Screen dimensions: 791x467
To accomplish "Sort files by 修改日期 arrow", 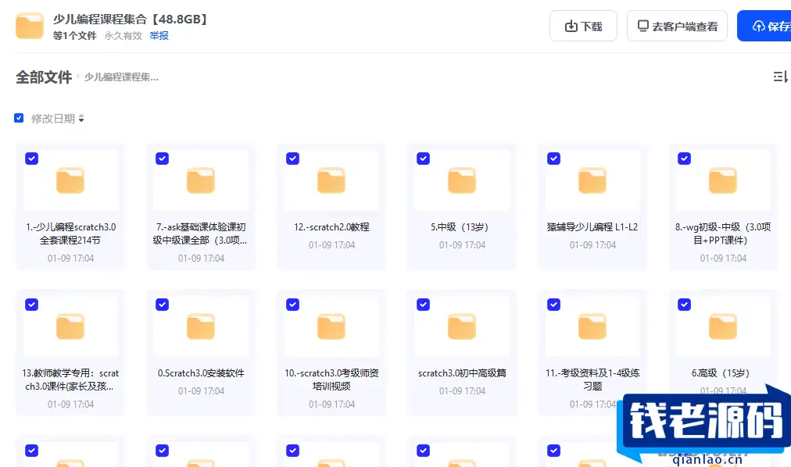I will pyautogui.click(x=81, y=119).
